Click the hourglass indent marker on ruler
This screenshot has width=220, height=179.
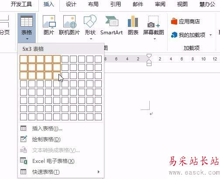tap(149, 60)
